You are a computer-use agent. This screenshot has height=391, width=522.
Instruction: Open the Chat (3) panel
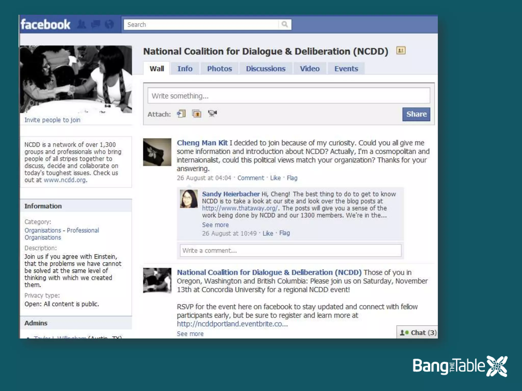[418, 332]
